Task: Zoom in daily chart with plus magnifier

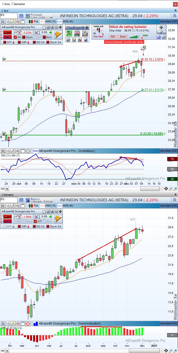Action: [x=175, y=189]
